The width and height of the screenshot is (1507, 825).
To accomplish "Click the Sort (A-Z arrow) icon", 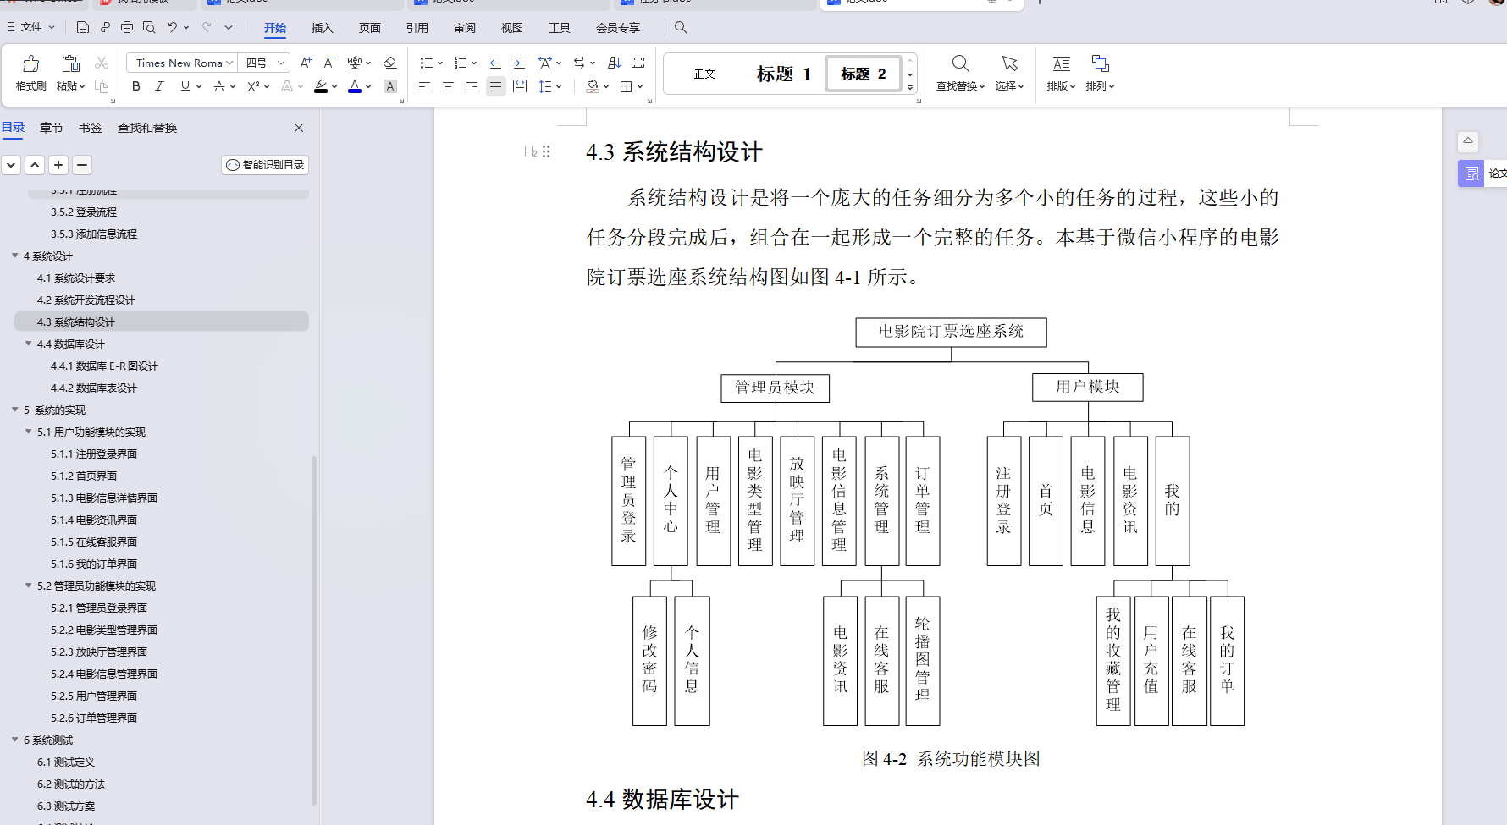I will point(615,63).
